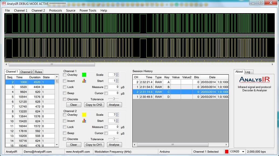Screen dimensions: 279x156
Task: Enable Overlay for Channel 1
Action: pyautogui.click(x=65, y=75)
